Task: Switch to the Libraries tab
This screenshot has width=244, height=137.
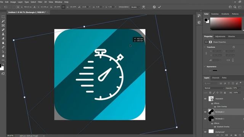Action: (231, 37)
